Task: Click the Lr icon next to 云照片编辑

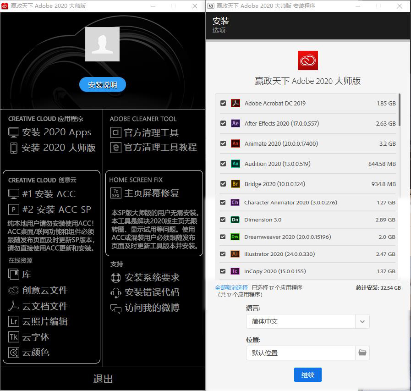Action: point(14,321)
